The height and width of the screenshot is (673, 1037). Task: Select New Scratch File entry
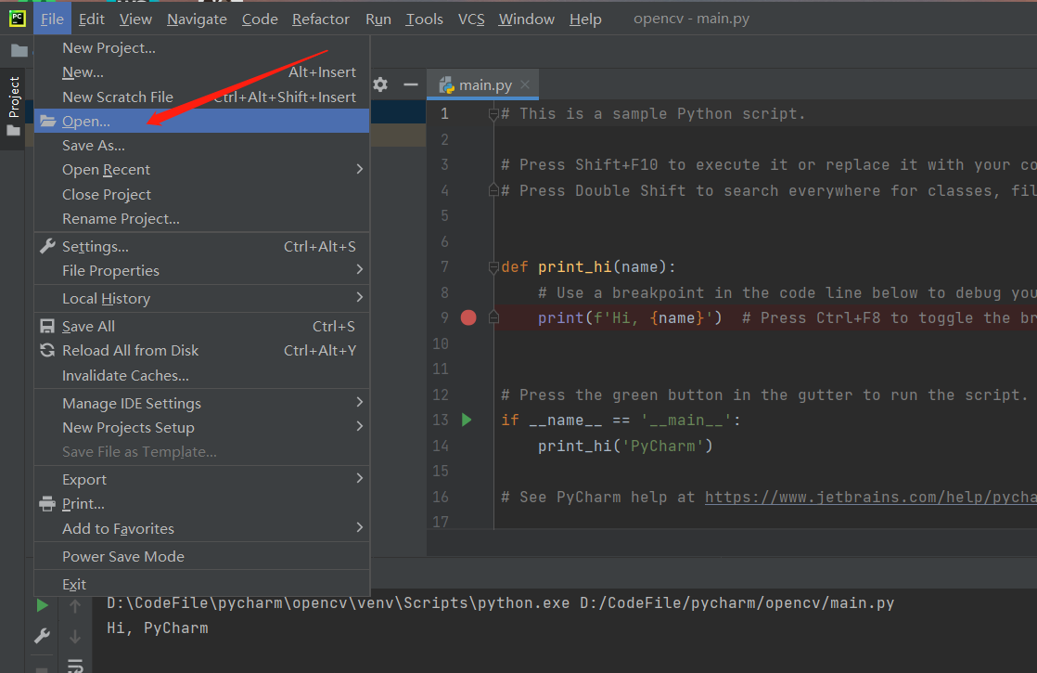tap(201, 97)
